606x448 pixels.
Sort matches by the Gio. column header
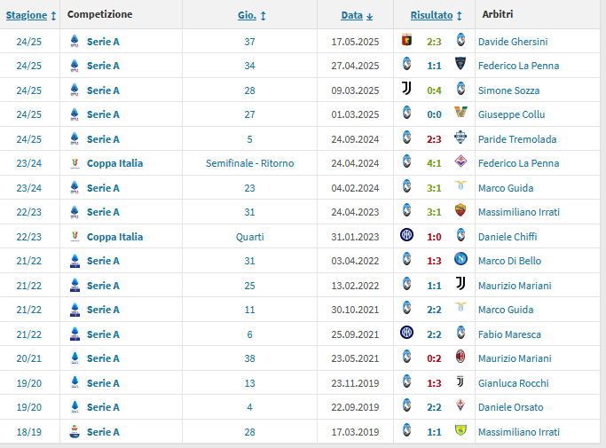(252, 16)
